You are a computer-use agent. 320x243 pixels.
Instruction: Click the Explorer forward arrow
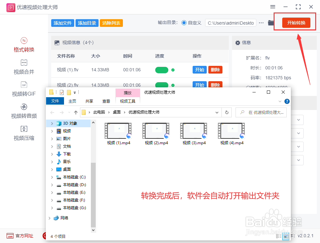pos(62,112)
